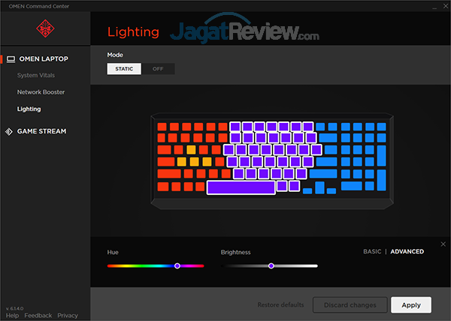Select the wide red left Shift key

click(169, 174)
